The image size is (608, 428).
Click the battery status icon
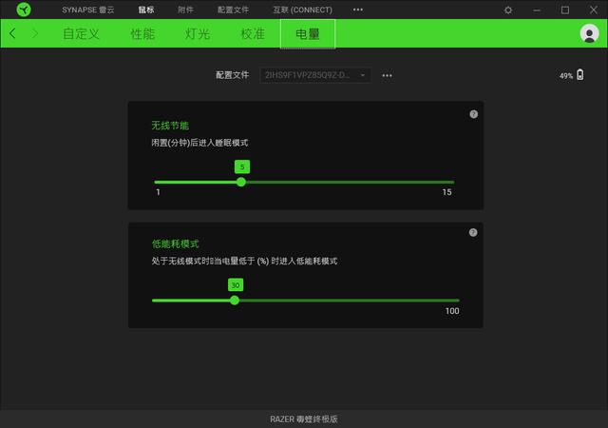click(580, 74)
